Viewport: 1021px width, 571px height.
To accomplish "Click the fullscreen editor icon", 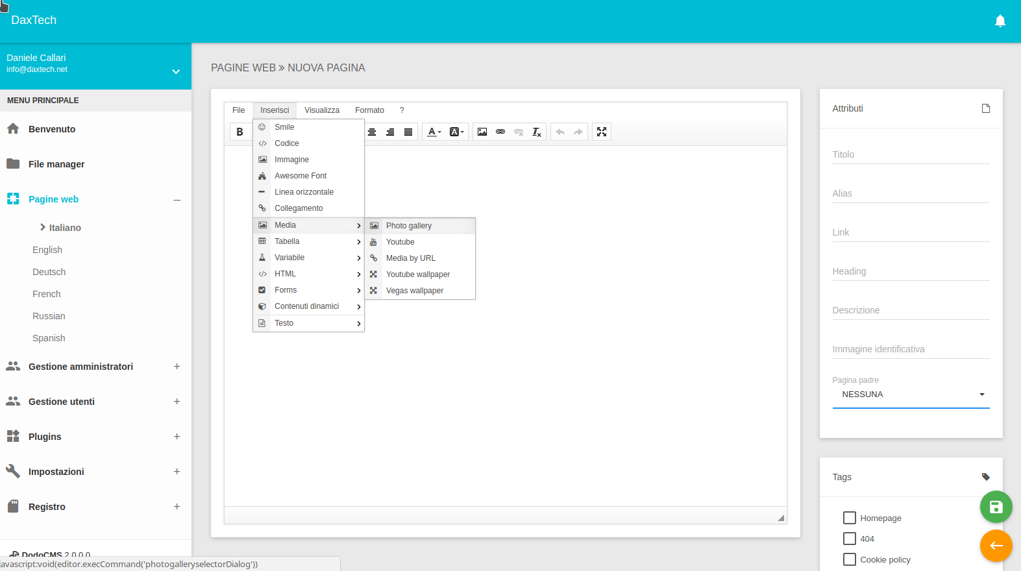I will click(x=602, y=132).
